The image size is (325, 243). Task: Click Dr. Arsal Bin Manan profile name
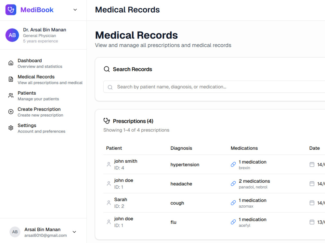pos(45,30)
